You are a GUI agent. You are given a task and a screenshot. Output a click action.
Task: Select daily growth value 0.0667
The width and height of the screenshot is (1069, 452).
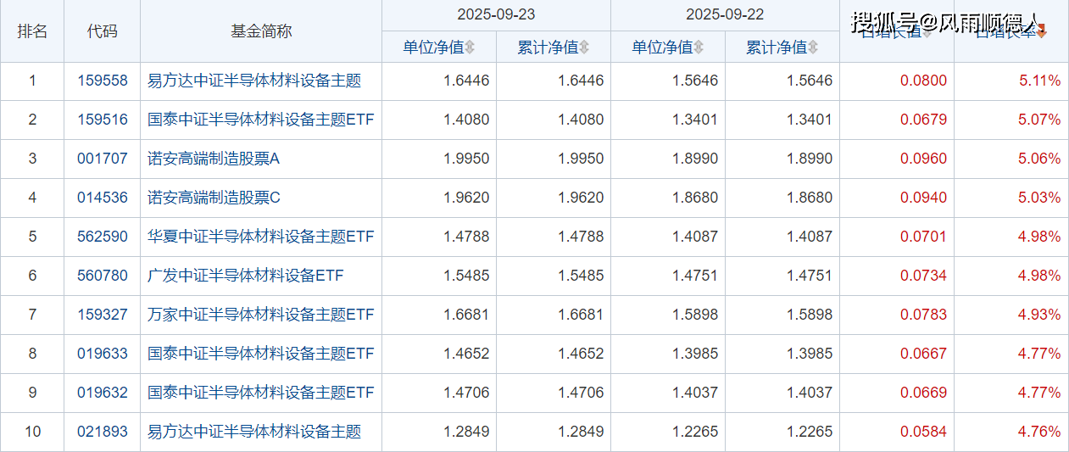(x=924, y=354)
